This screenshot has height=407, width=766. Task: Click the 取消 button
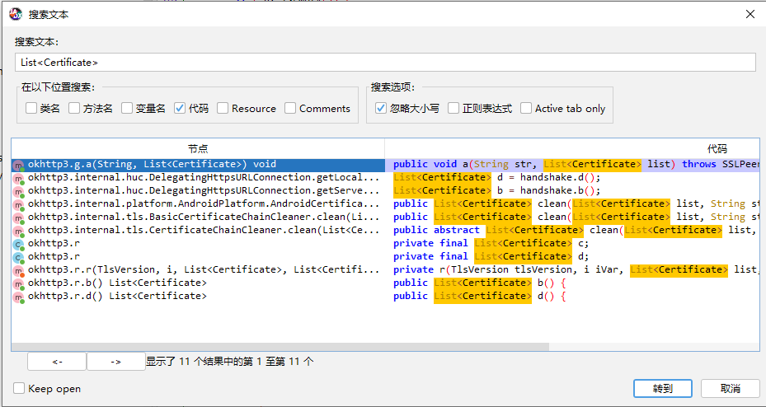pyautogui.click(x=731, y=388)
